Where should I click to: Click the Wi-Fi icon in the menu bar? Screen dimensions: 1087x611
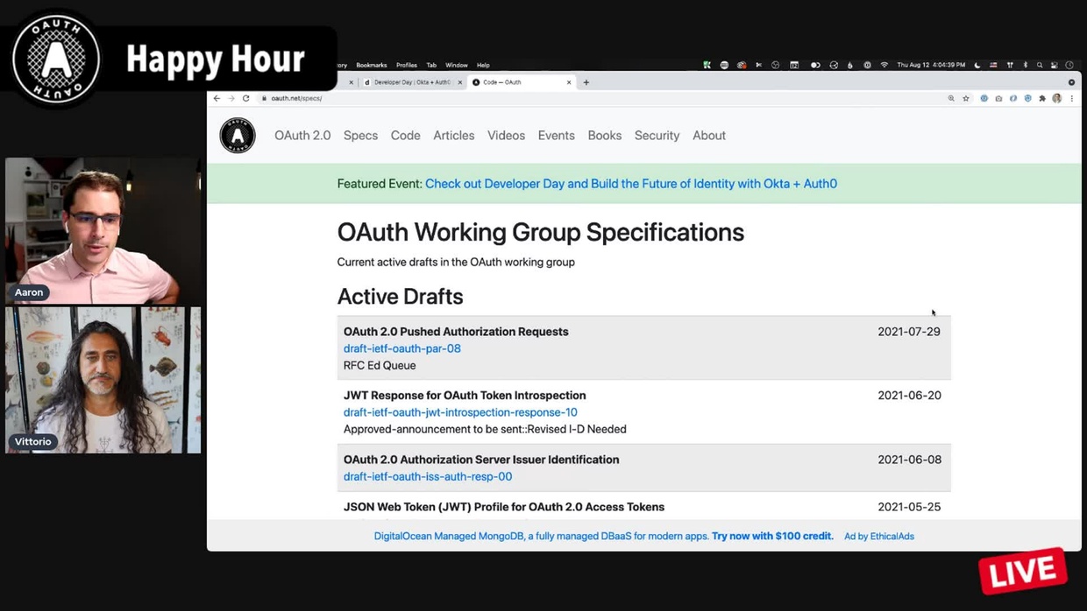click(x=885, y=65)
